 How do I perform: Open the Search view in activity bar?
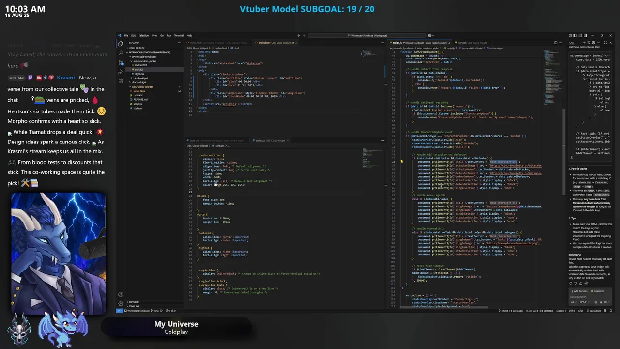tap(121, 53)
